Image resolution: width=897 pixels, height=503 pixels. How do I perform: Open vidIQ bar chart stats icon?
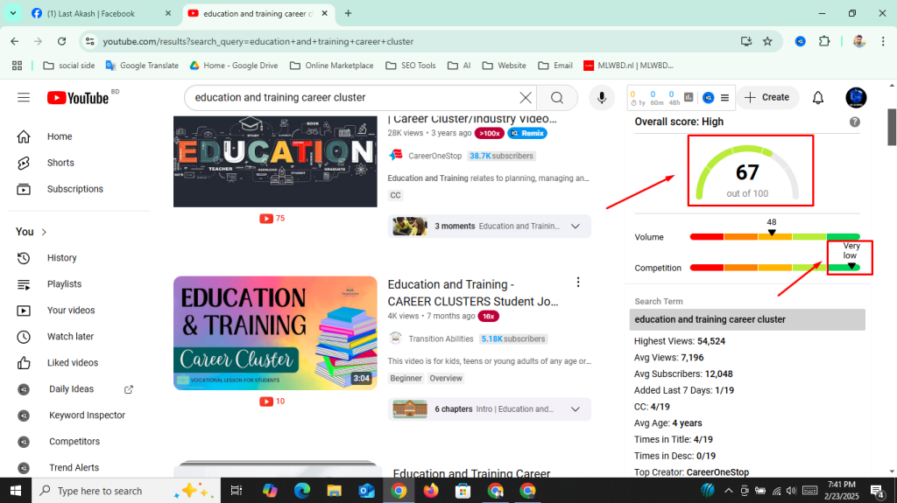(x=689, y=98)
